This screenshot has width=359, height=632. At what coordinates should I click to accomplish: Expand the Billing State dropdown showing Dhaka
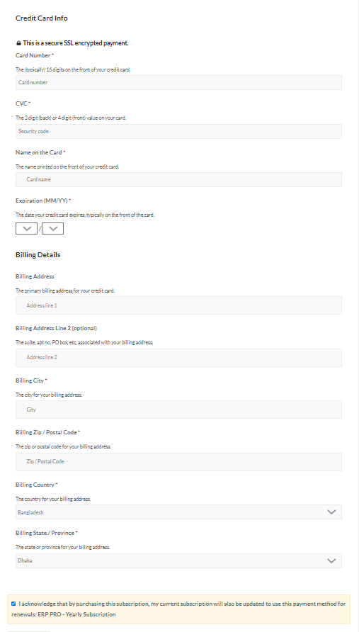[x=178, y=560]
